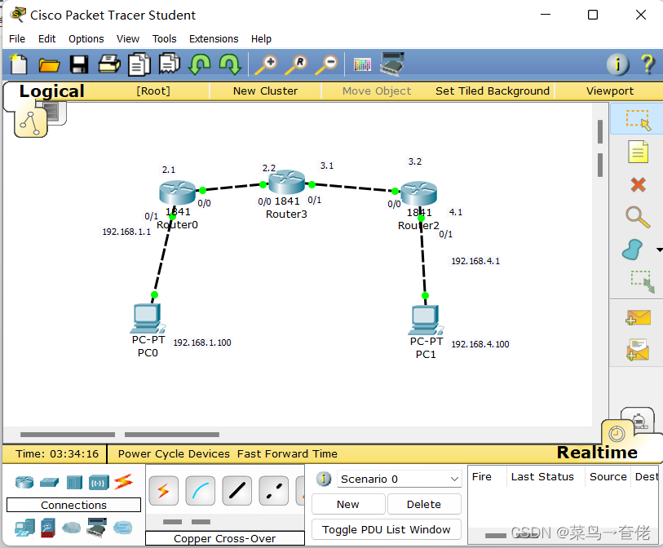Pick the Console cable connection

click(x=201, y=490)
